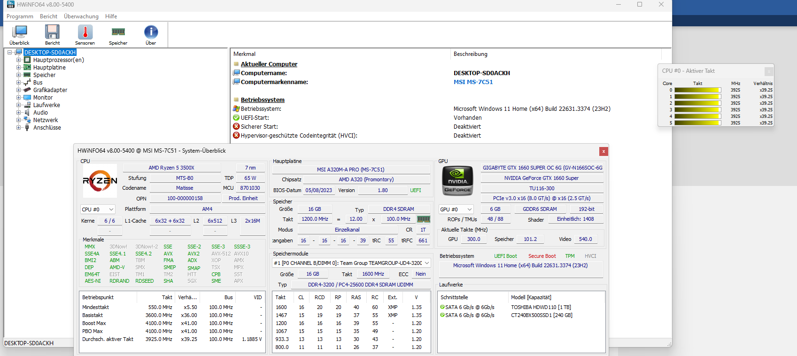Expand the Audio tree node
Screen dimensions: 797x356
point(19,113)
